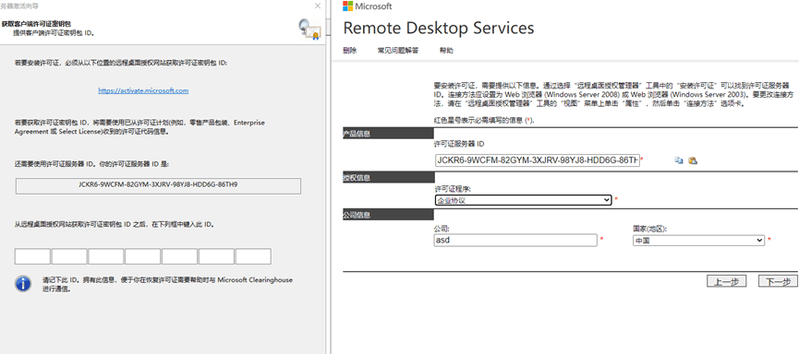
Task: Click the copy icon beside license server ID
Action: click(679, 160)
